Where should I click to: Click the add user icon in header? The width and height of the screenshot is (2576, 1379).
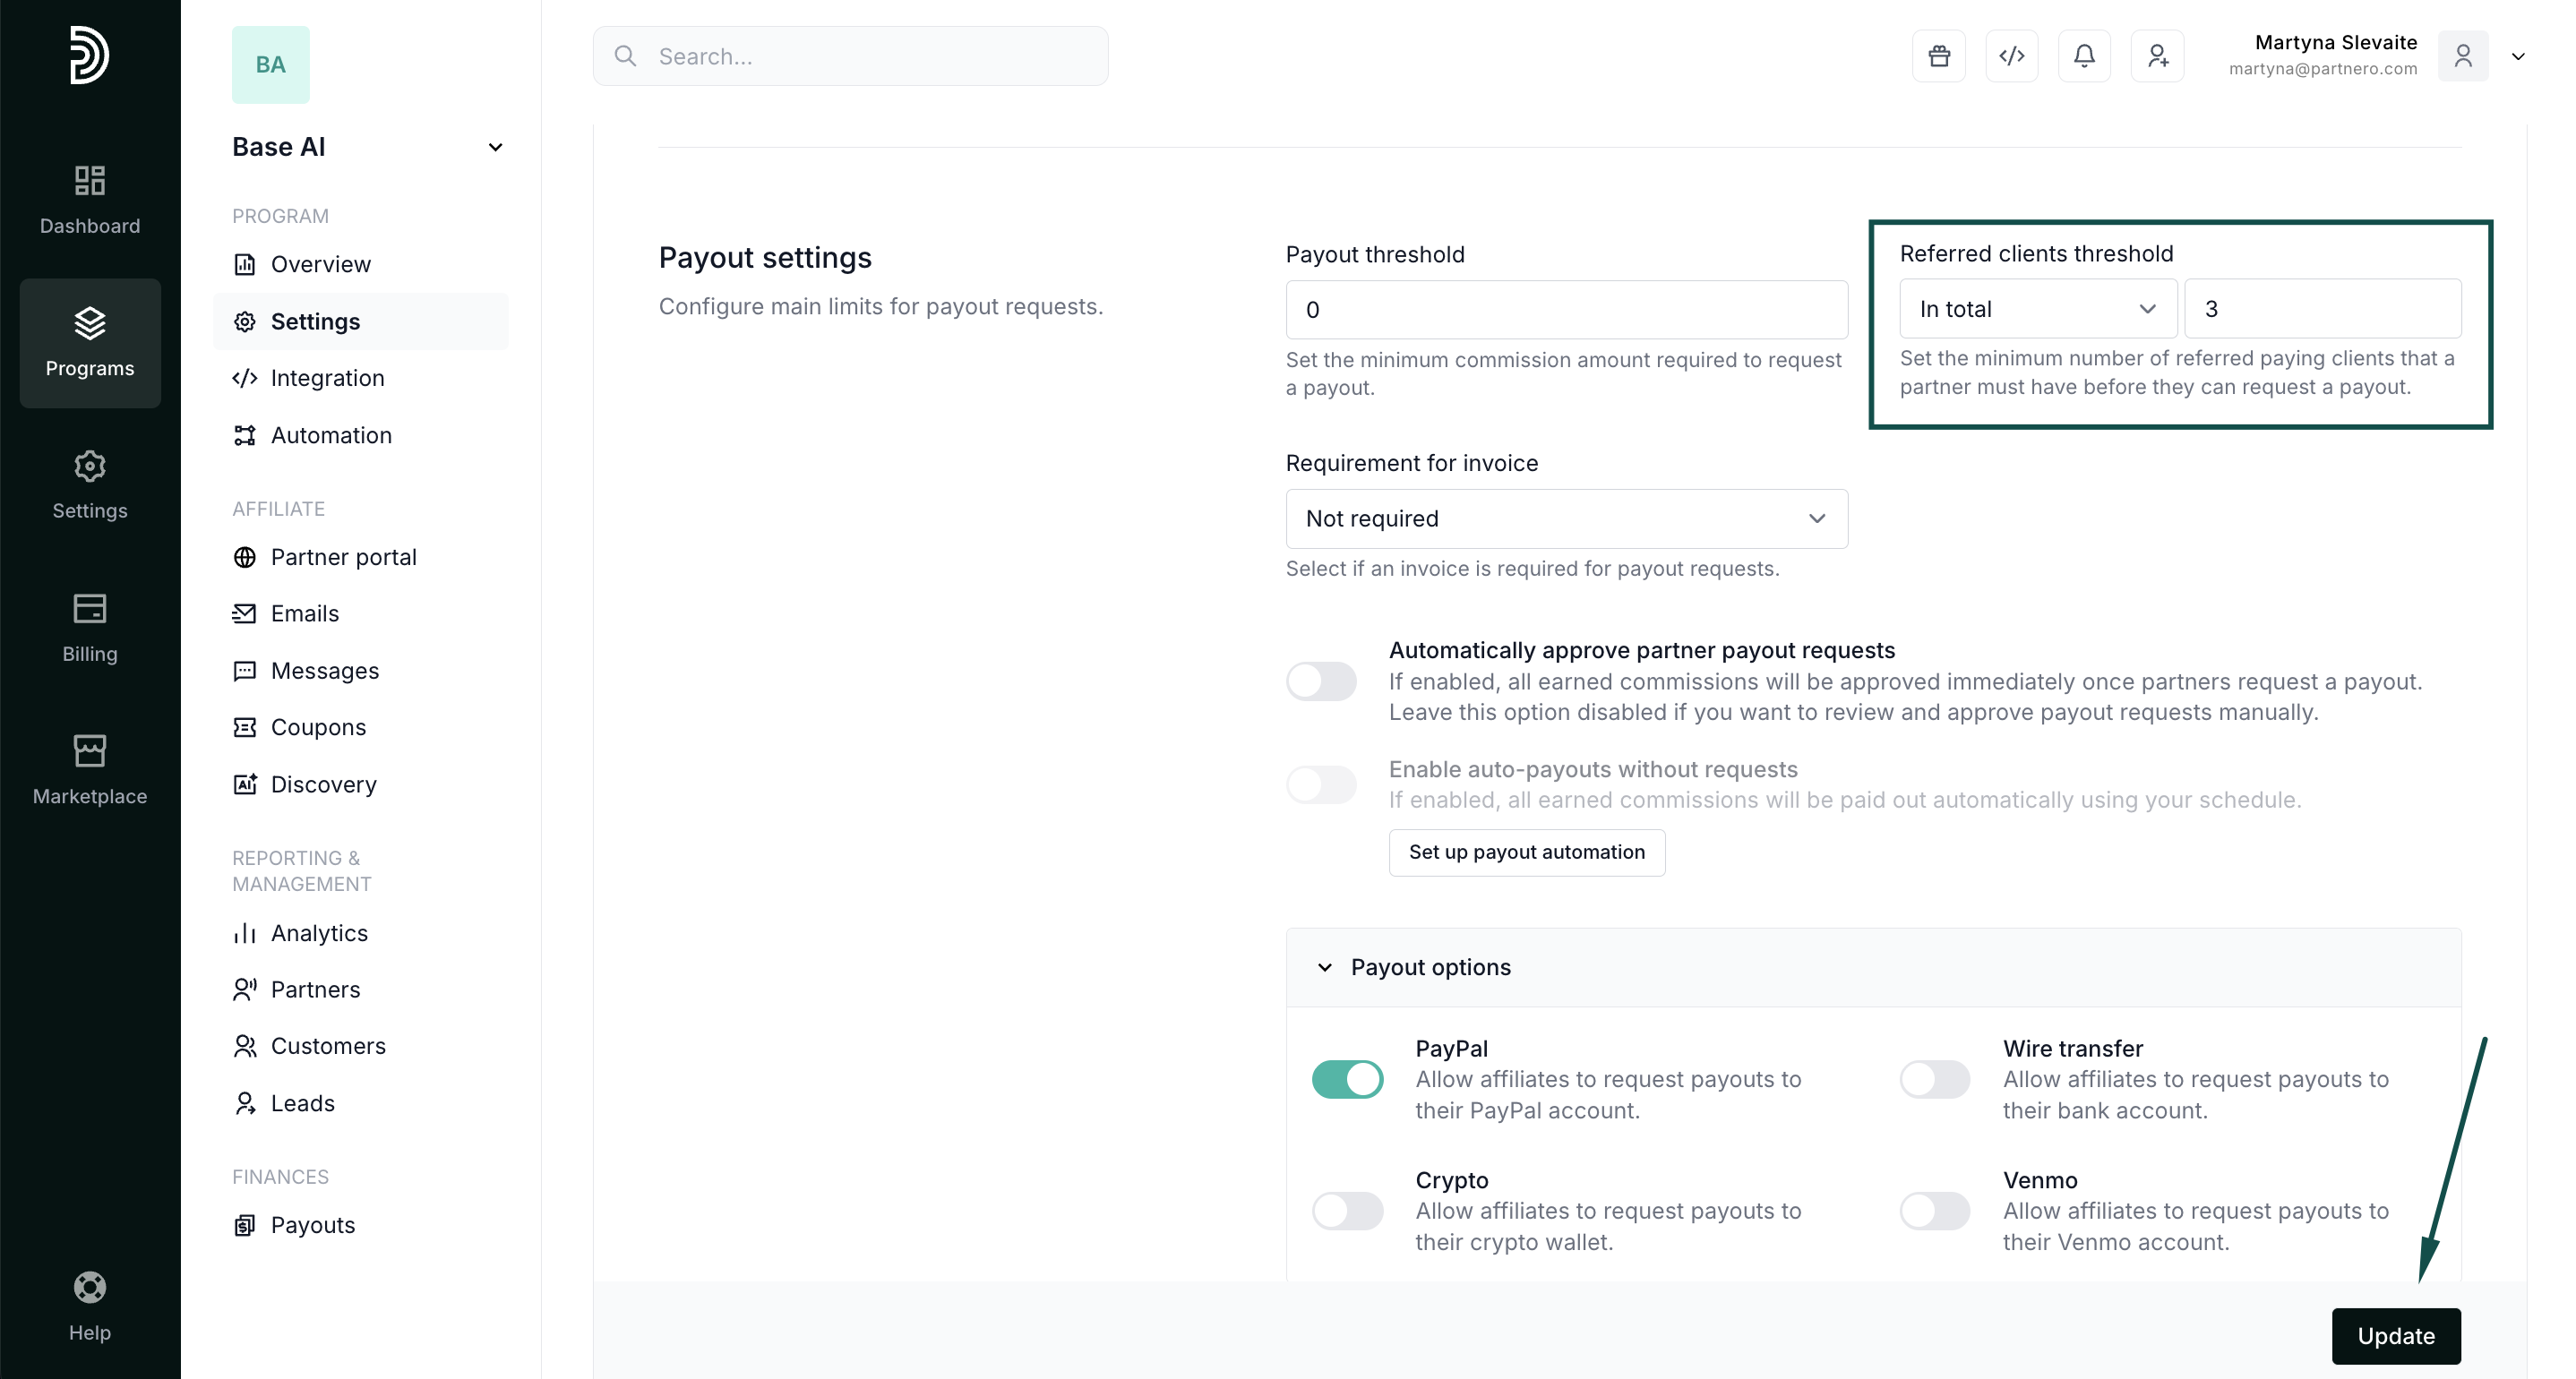(2157, 56)
